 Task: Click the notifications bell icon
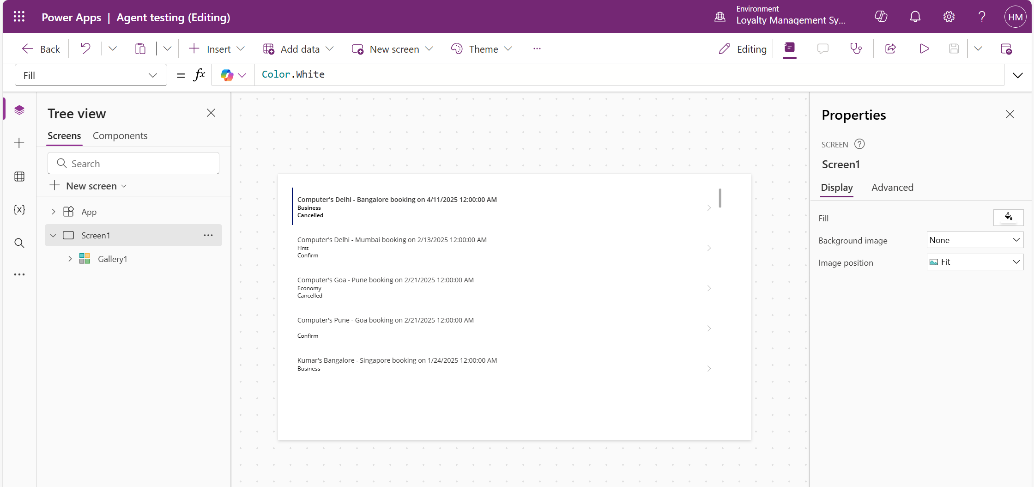[915, 17]
